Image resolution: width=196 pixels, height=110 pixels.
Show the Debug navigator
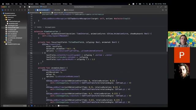(x=19, y=10)
